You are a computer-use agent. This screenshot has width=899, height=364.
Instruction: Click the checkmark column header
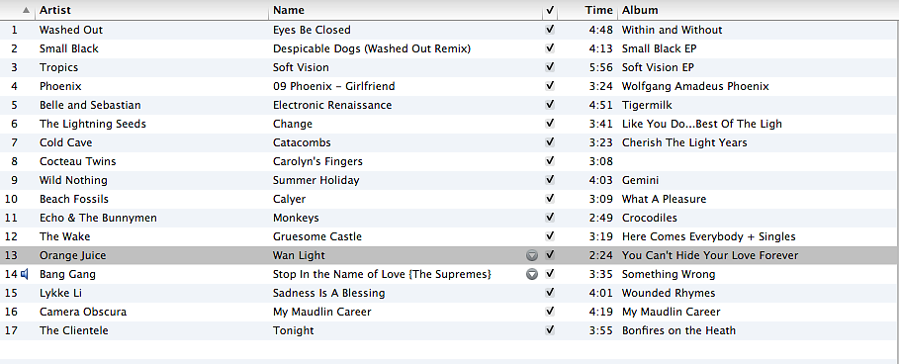click(551, 10)
